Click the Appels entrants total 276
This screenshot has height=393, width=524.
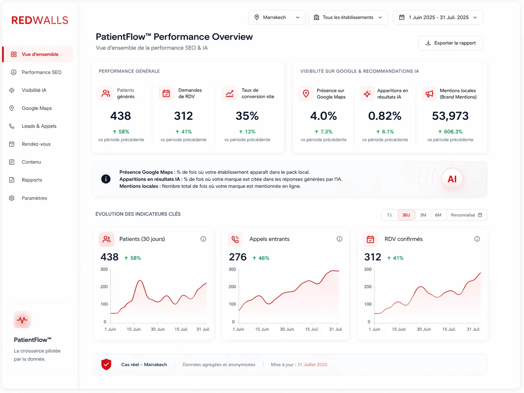[x=238, y=257]
